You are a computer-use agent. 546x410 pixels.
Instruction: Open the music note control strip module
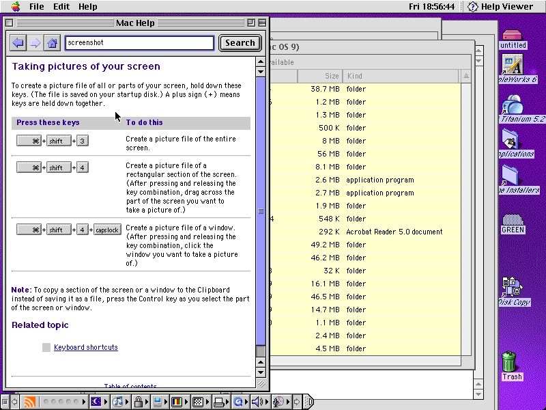pyautogui.click(x=118, y=402)
